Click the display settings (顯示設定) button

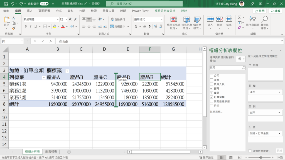point(206,157)
